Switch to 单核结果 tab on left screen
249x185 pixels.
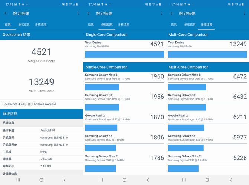[24, 25]
